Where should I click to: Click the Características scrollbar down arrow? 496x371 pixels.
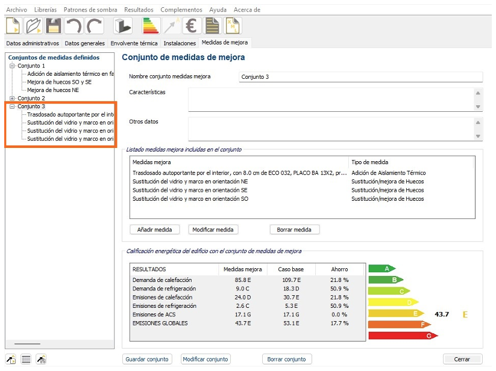[478, 107]
